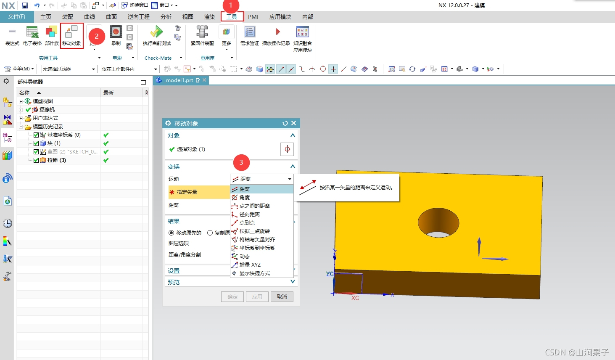Collapse the Object (对象) section
615x360 pixels.
coord(293,135)
